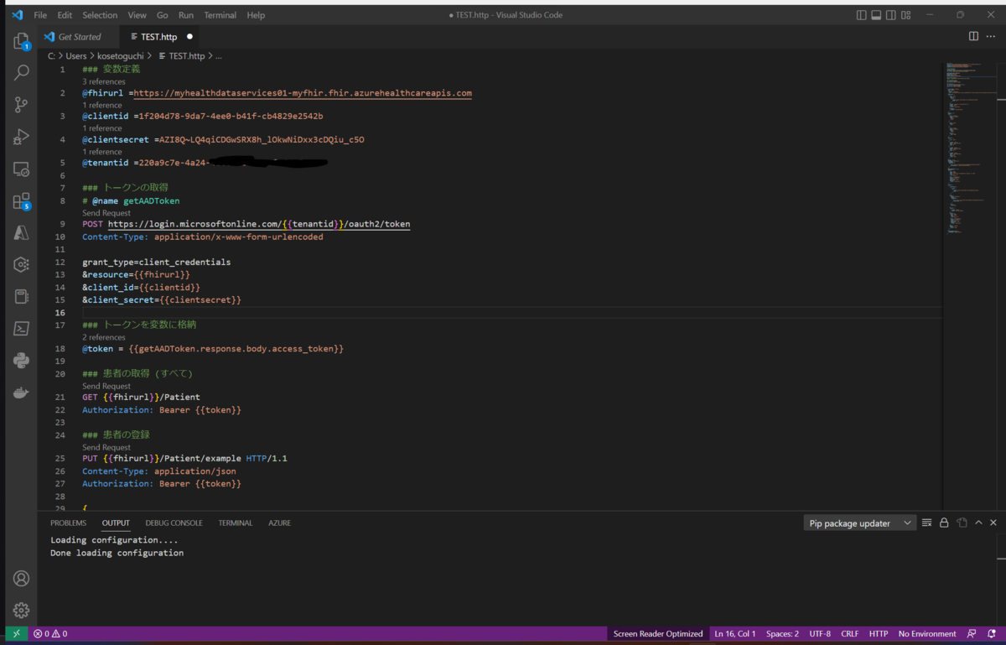
Task: Open the fhirurl azurehealthcareapis link
Action: point(303,93)
